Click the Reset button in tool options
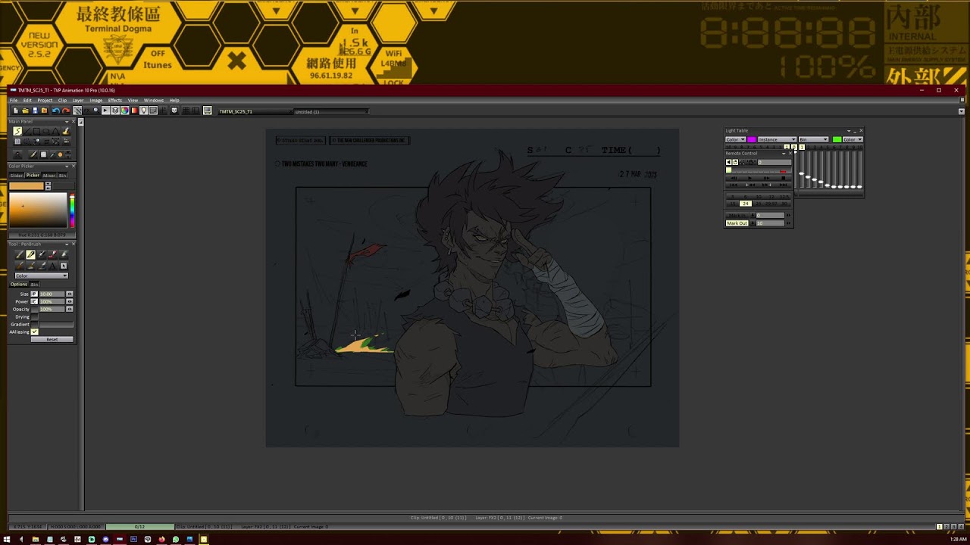 point(52,339)
